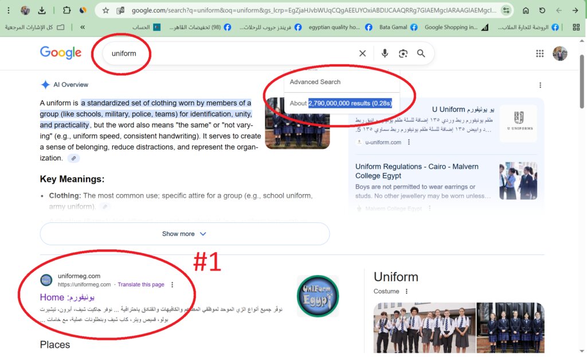Image resolution: width=587 pixels, height=357 pixels.
Task: Open the Uniform Egypt logo thumbnail
Action: (x=317, y=296)
